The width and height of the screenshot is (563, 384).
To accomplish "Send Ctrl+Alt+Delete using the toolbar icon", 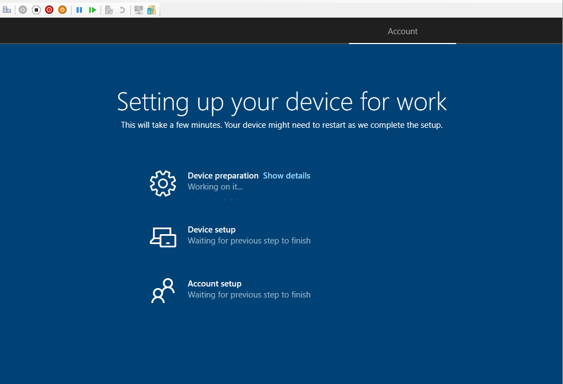I will point(7,10).
